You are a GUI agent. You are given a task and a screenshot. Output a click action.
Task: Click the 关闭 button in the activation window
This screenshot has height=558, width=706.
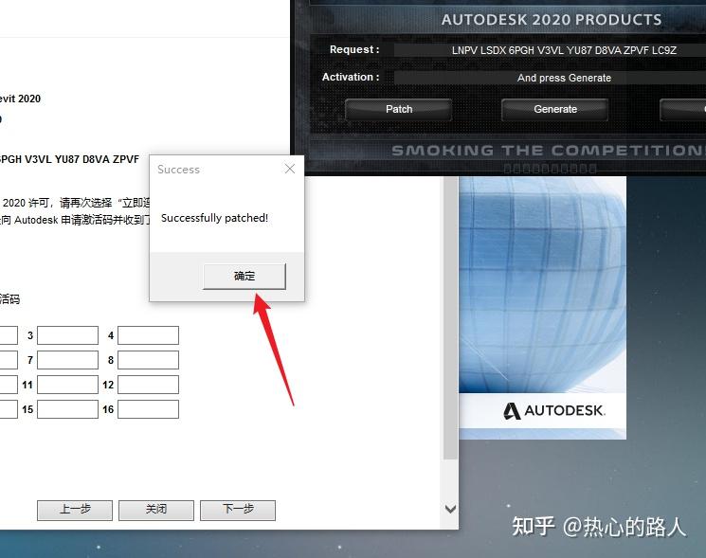(x=156, y=510)
